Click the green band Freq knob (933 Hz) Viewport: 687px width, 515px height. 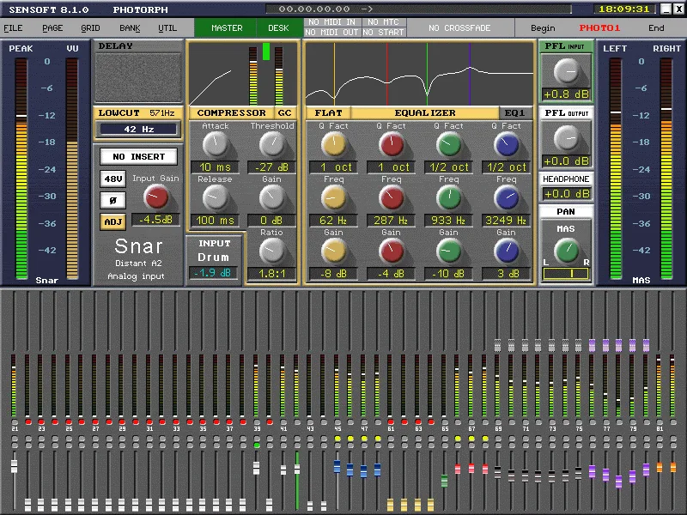pyautogui.click(x=449, y=197)
